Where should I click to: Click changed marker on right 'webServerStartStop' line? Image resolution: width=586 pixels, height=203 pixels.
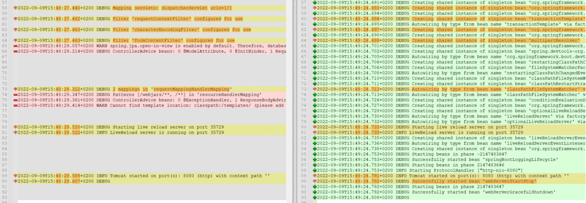315,181
